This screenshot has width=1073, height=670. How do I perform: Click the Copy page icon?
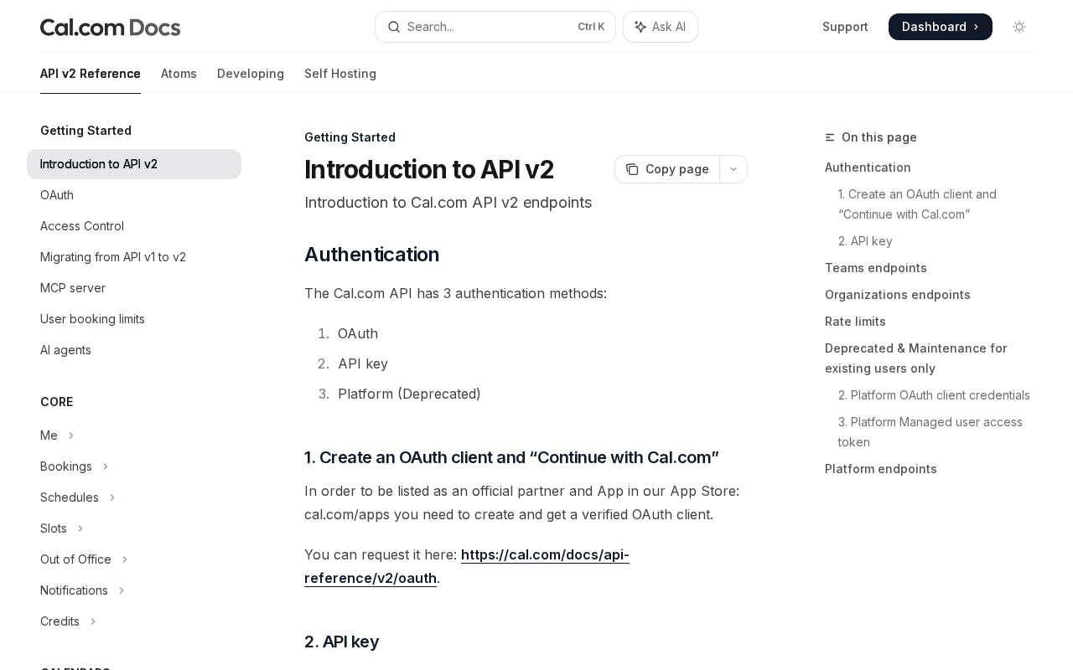tap(632, 169)
